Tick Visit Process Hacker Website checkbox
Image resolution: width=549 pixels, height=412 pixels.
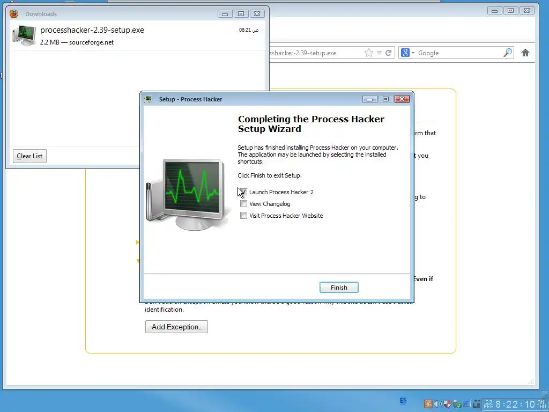[x=243, y=216]
